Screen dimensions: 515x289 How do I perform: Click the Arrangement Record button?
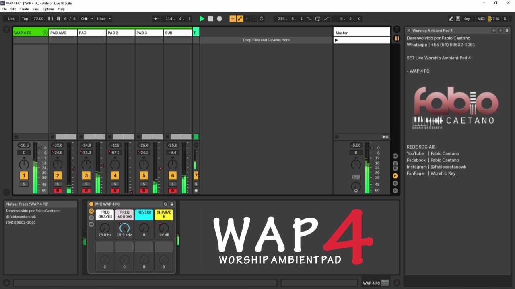coord(219,19)
